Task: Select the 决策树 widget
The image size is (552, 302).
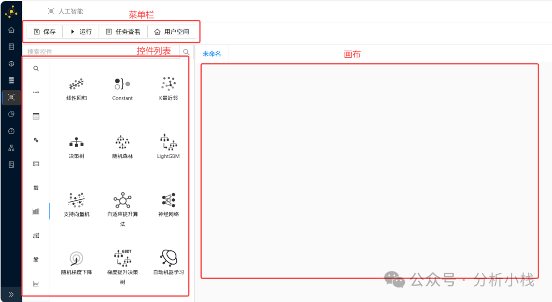Action: click(76, 147)
